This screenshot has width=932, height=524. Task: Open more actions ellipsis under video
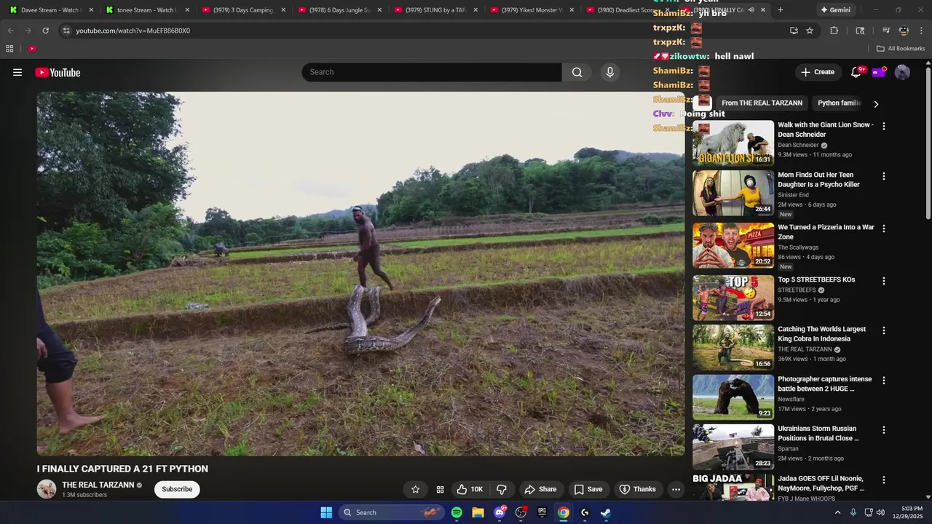[676, 489]
